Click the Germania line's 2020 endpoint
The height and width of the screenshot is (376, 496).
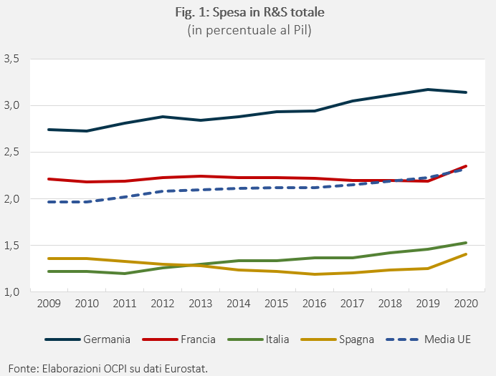click(x=466, y=92)
